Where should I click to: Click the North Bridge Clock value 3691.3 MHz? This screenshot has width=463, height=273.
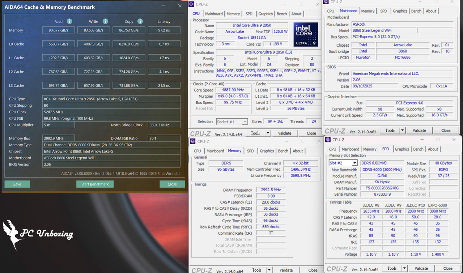tap(164, 125)
